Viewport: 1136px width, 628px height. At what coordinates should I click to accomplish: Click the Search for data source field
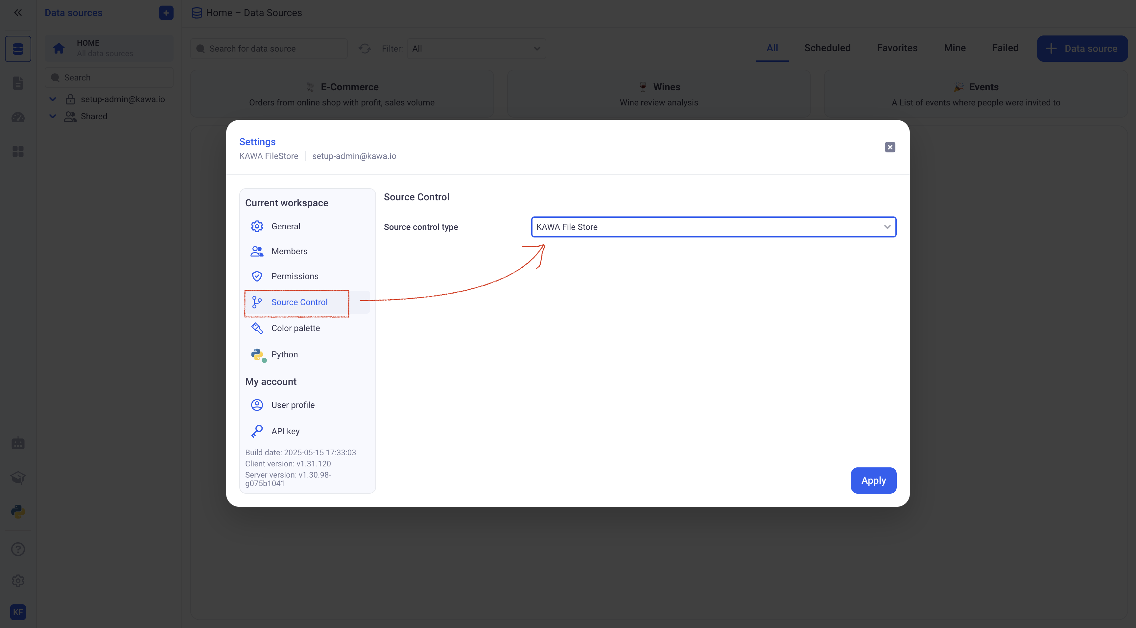(269, 49)
